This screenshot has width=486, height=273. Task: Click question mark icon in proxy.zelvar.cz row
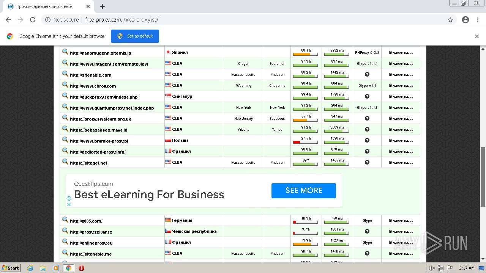367,231
